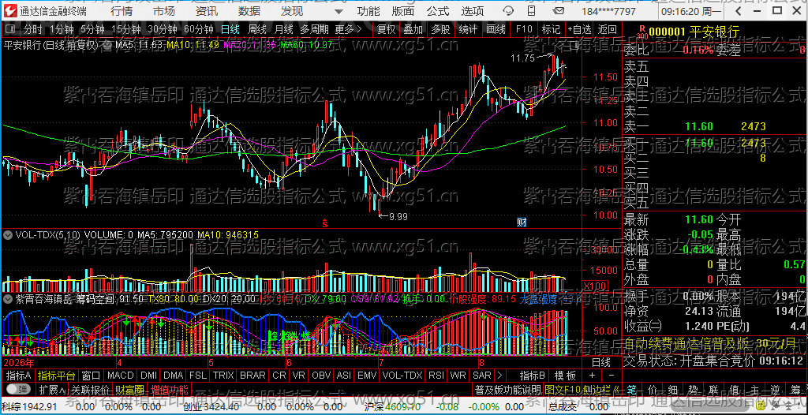The image size is (808, 415).
Task: Expand more indicators arrow after SAR
Action: (x=499, y=376)
